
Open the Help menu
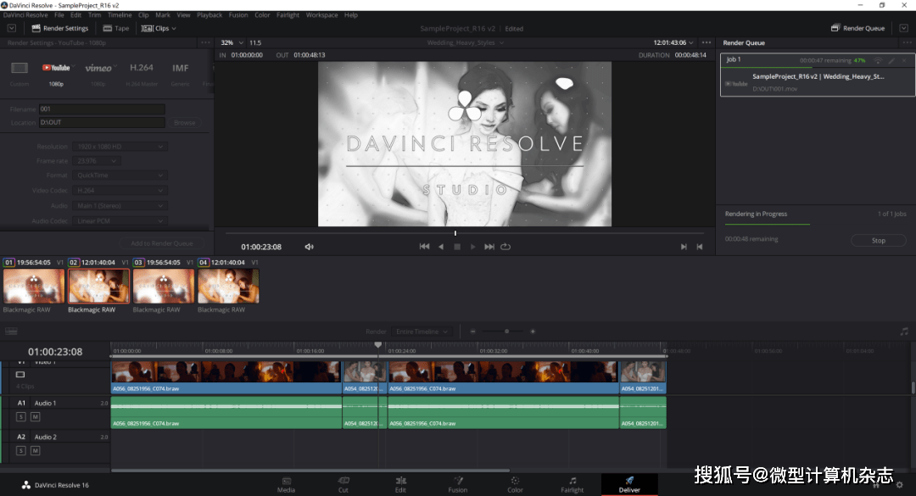pyautogui.click(x=351, y=15)
